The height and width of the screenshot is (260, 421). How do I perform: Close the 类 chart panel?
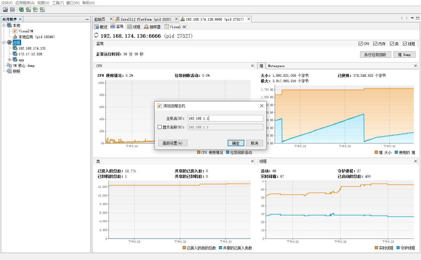[x=252, y=161]
